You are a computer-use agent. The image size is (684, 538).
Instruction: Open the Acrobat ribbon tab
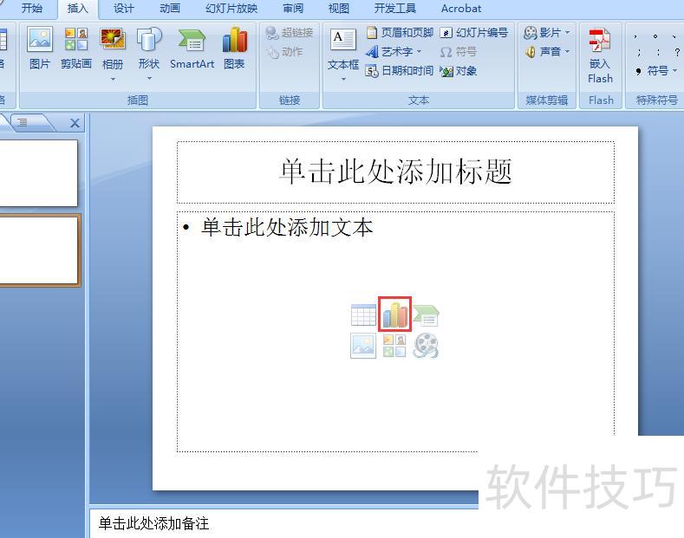tap(461, 9)
